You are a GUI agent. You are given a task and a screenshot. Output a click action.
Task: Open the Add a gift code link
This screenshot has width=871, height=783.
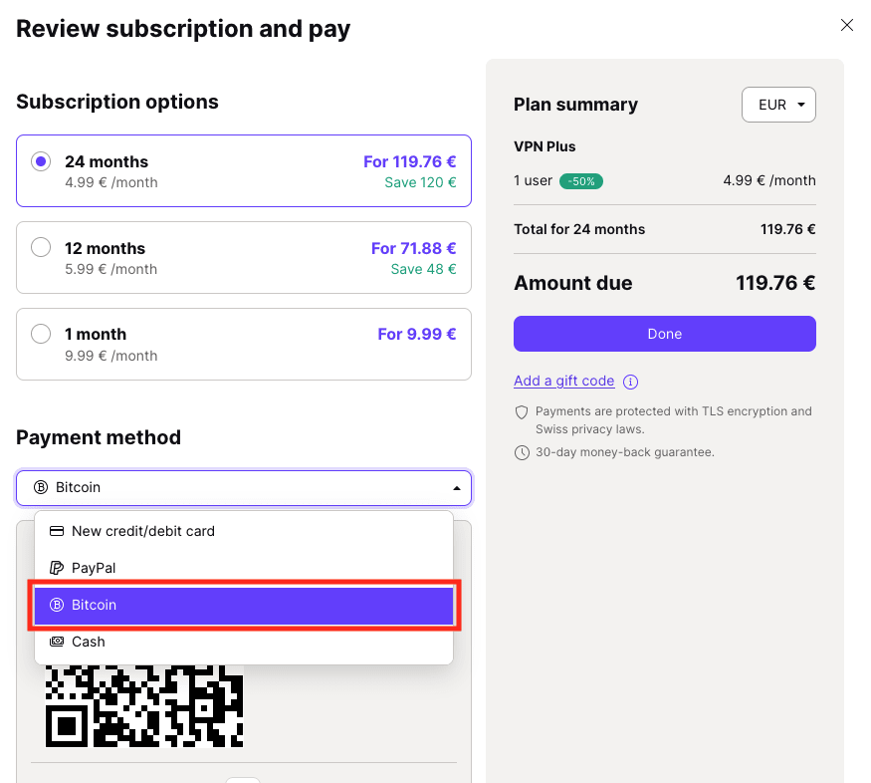[563, 381]
